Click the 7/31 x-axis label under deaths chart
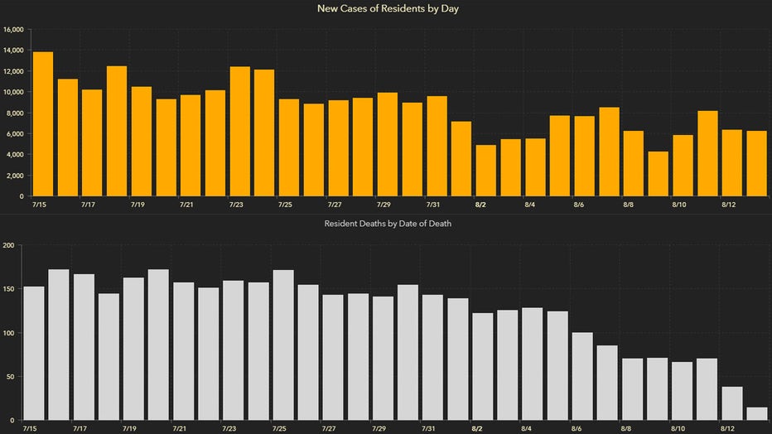772x434 pixels. click(x=429, y=429)
